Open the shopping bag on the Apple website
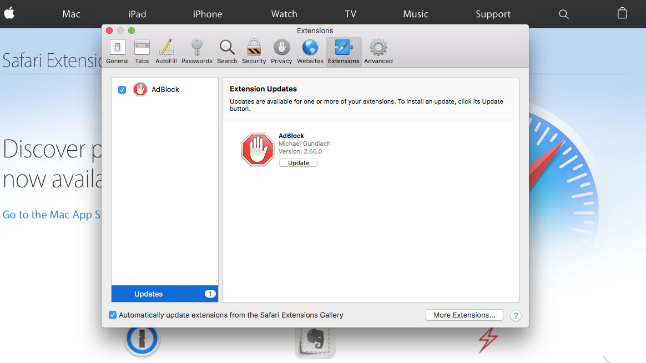646x363 pixels. coord(622,13)
